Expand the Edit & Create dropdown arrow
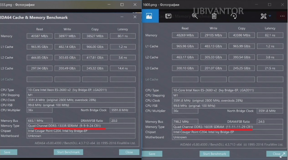 tap(270, 16)
